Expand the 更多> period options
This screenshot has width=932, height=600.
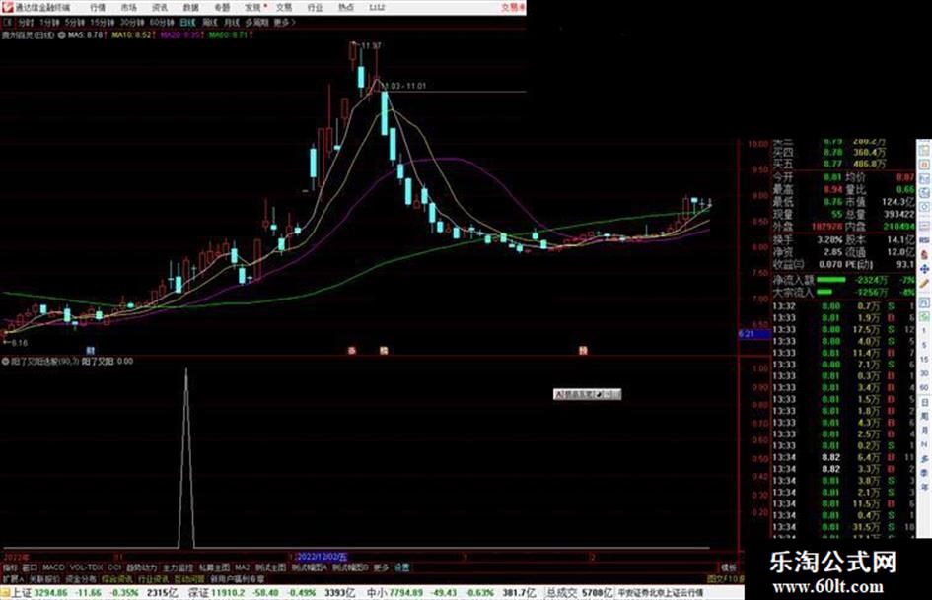point(284,22)
